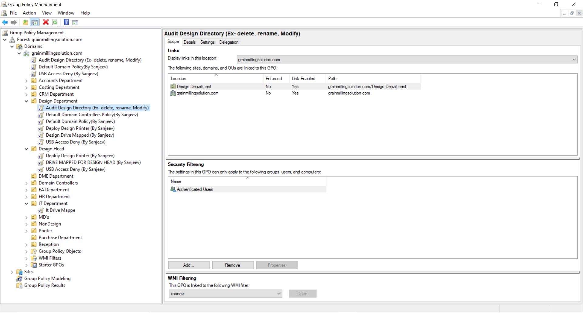Image resolution: width=583 pixels, height=313 pixels.
Task: Click the Remove button
Action: pyautogui.click(x=233, y=265)
